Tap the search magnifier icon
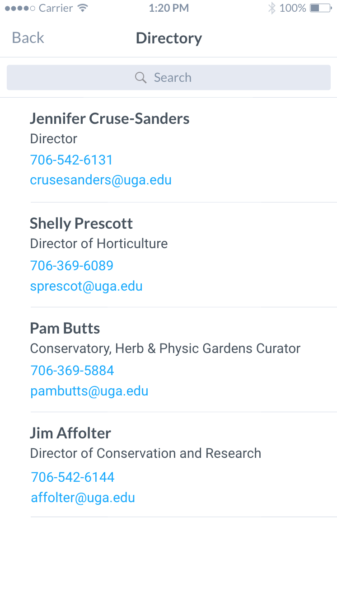 tap(140, 78)
